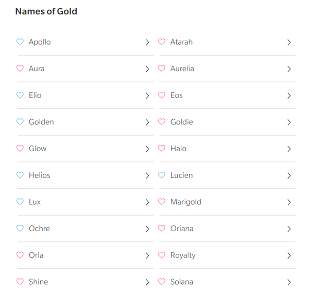Image resolution: width=309 pixels, height=291 pixels.
Task: Favorite Helios via the heart icon
Action: (20, 175)
